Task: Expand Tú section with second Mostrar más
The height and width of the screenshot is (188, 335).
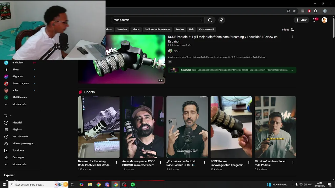Action: [19, 164]
